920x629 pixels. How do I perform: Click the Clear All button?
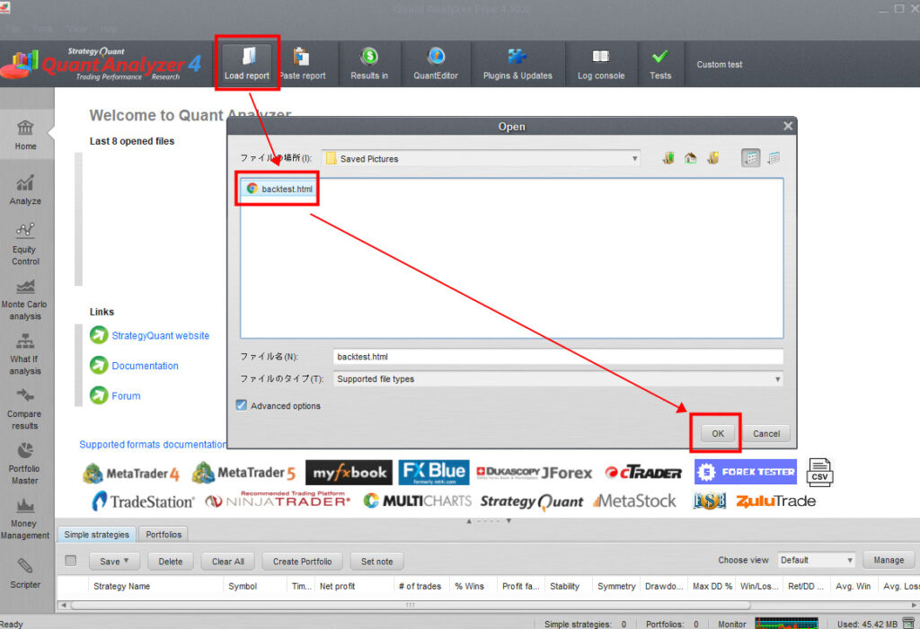click(x=227, y=562)
